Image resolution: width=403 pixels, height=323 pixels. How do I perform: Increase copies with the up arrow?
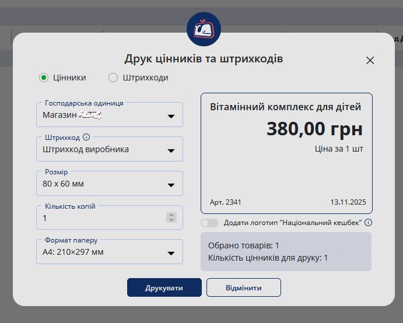171,215
